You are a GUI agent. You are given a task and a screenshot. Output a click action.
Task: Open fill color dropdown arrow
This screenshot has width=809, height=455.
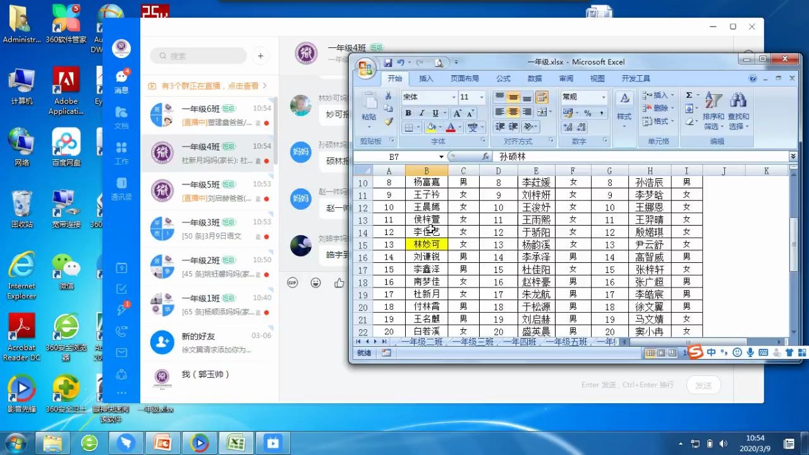point(440,128)
